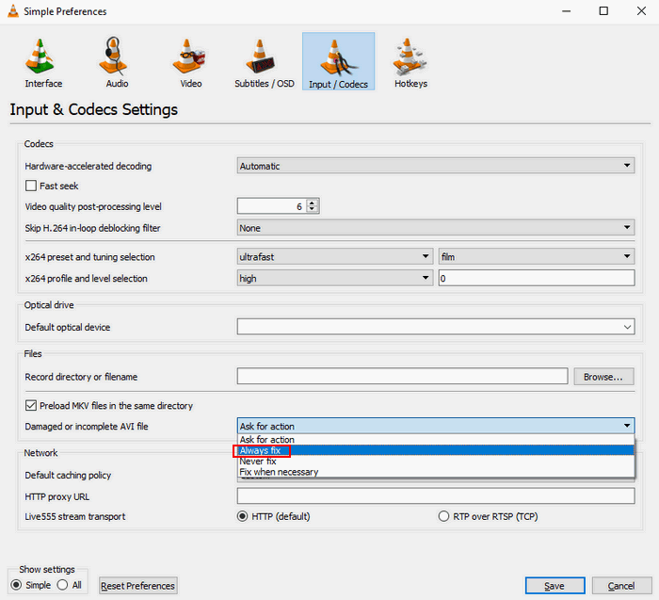Uncheck Preload MKV files in the same directory

tap(31, 405)
